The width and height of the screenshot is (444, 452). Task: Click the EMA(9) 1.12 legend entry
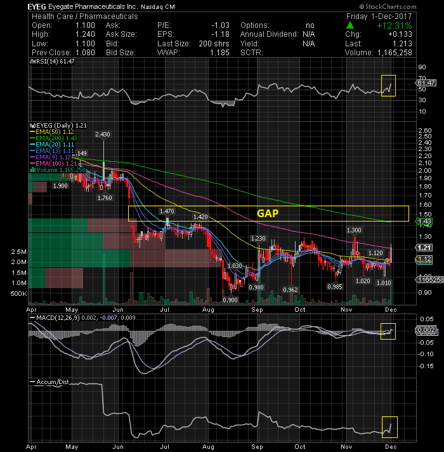(50, 157)
